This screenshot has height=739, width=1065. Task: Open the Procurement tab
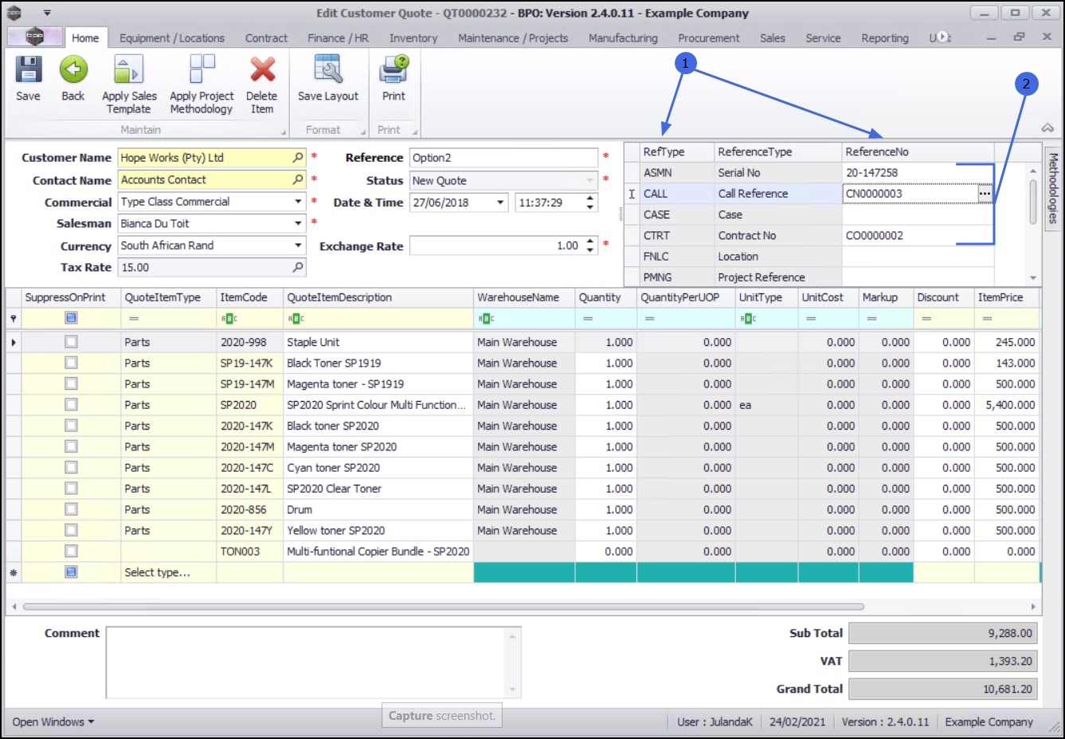[x=708, y=38]
